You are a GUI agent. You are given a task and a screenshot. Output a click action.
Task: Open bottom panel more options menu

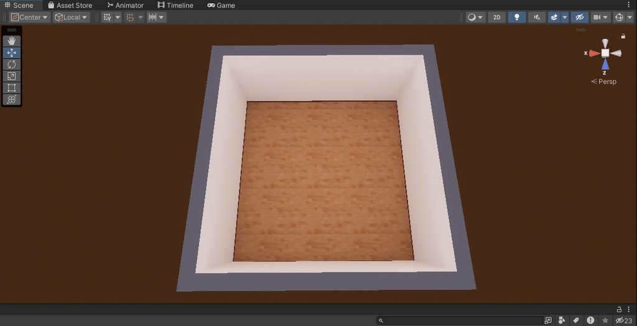[x=629, y=309]
